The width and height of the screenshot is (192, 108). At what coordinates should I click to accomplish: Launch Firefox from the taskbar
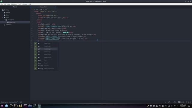coord(21,106)
